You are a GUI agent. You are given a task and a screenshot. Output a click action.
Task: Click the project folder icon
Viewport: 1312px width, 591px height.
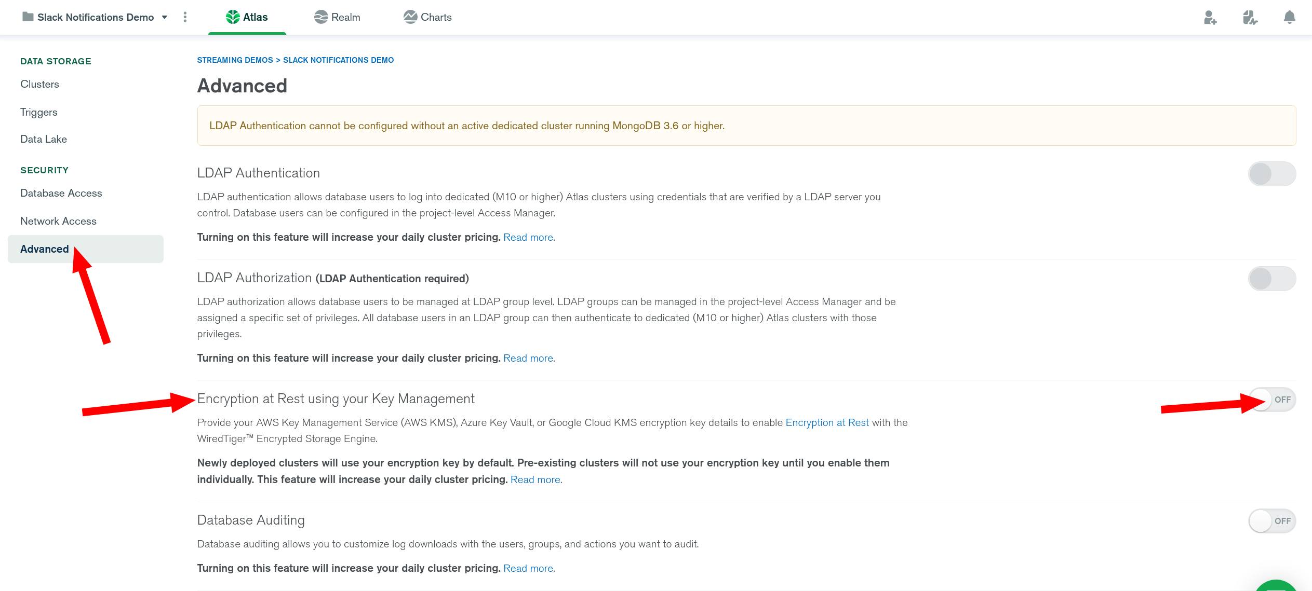click(28, 17)
